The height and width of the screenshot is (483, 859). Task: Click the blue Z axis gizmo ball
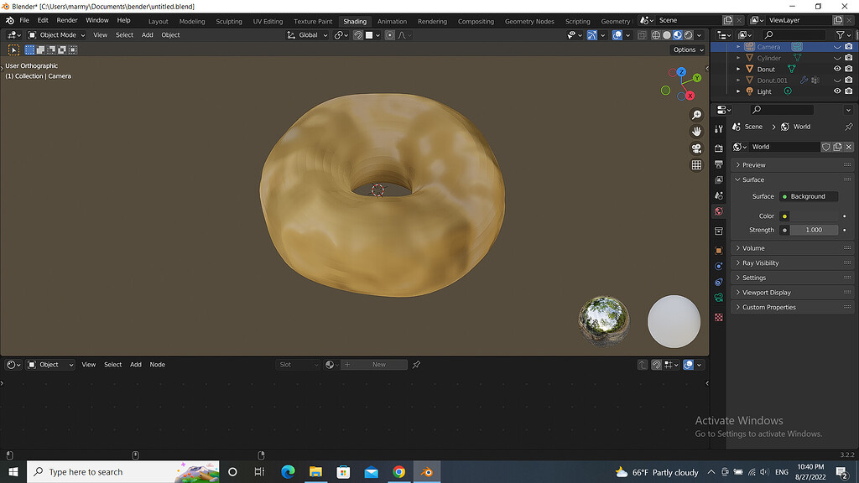tap(681, 72)
